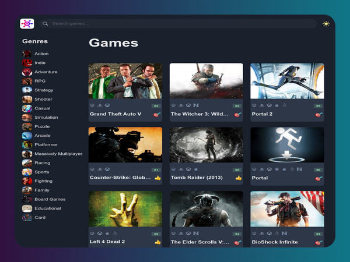Screen dimensions: 350x262
Task: Click the Search games input field
Action: tap(175, 24)
